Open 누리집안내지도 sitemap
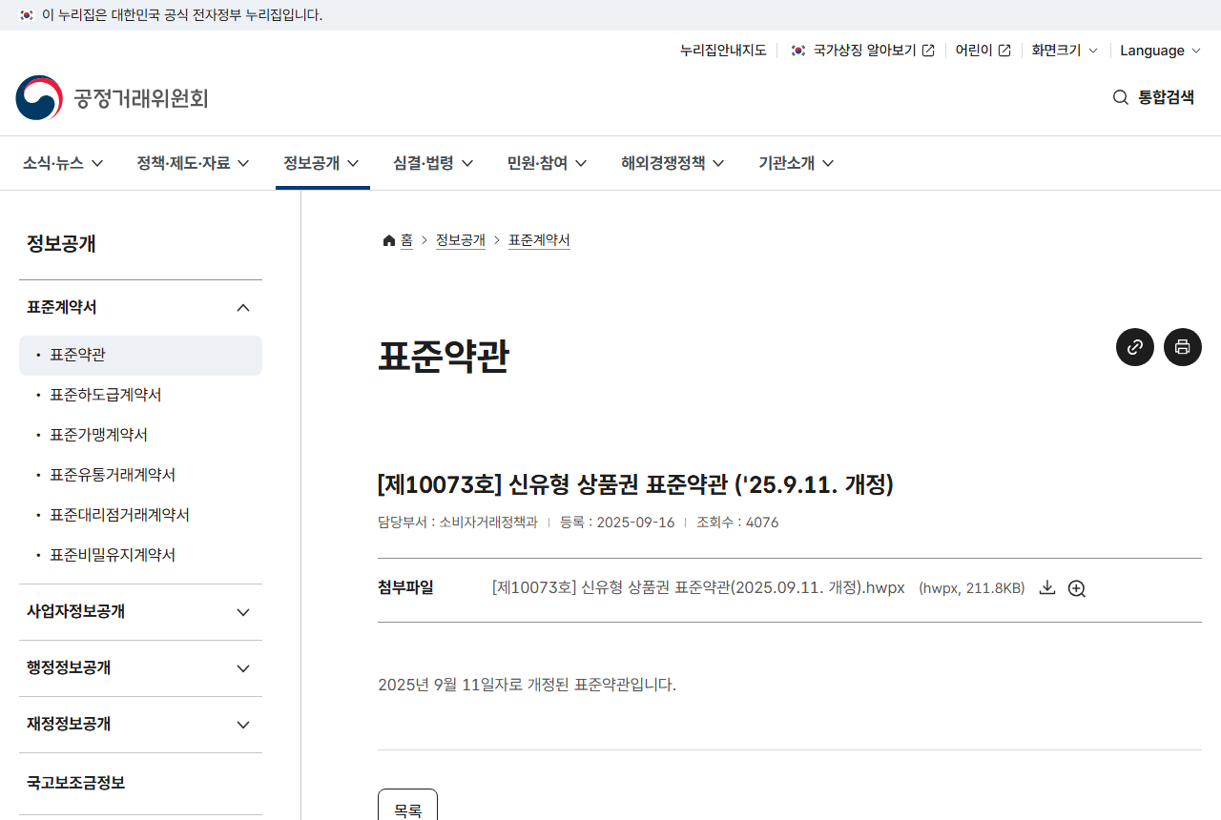This screenshot has height=820, width=1221. point(723,51)
